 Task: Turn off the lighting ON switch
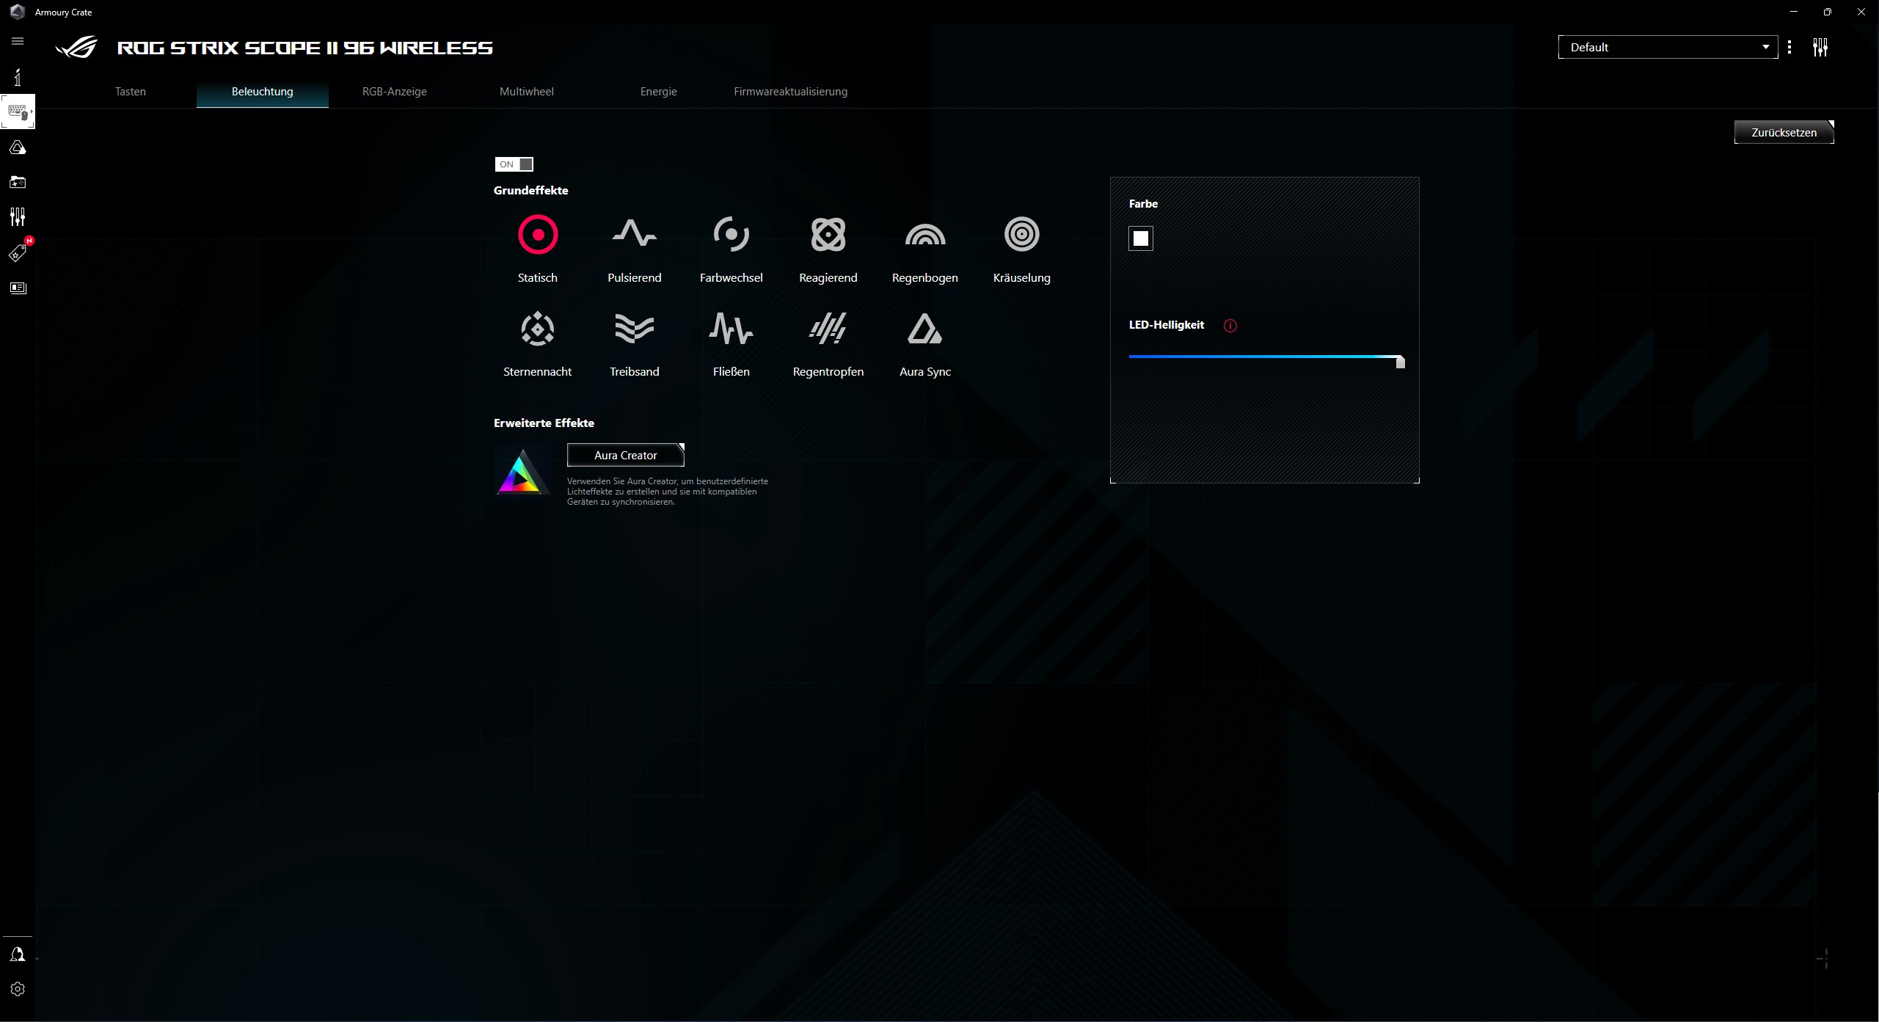[x=514, y=164]
